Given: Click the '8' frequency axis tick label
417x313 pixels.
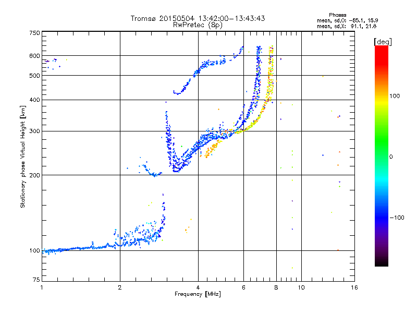Looking at the screenshot, I should 276,287.
